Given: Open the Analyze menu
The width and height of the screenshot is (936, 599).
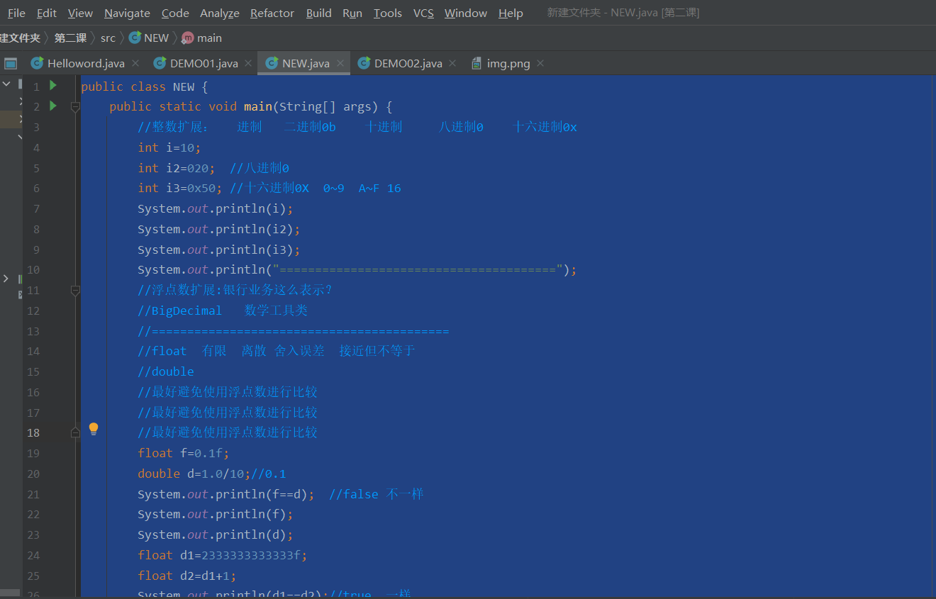Looking at the screenshot, I should 220,13.
